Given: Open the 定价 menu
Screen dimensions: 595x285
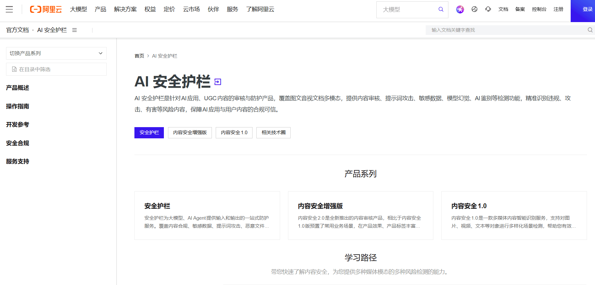Looking at the screenshot, I should coord(169,9).
